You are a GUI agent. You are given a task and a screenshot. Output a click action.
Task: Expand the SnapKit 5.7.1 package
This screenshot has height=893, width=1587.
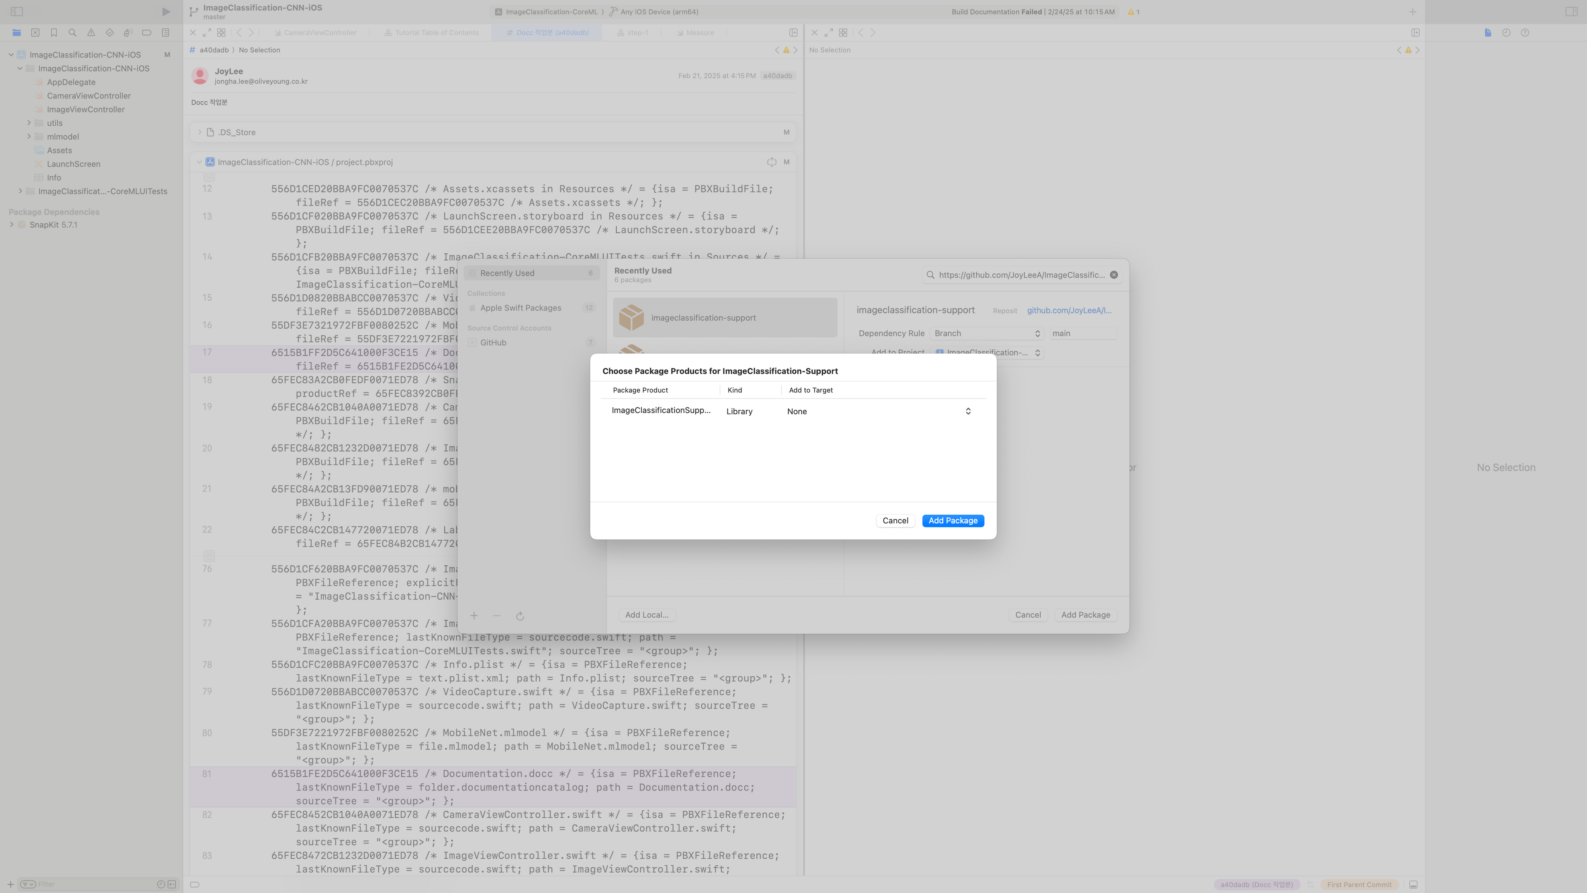(12, 225)
